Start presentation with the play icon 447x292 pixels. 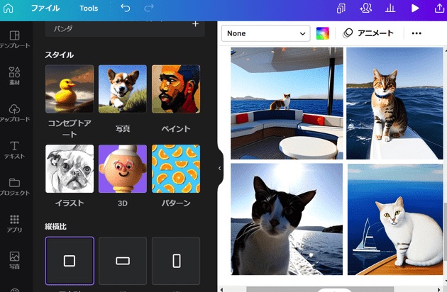[x=415, y=9]
